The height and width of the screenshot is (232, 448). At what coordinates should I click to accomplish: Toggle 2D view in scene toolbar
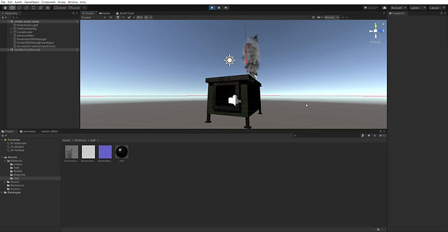[x=111, y=17]
